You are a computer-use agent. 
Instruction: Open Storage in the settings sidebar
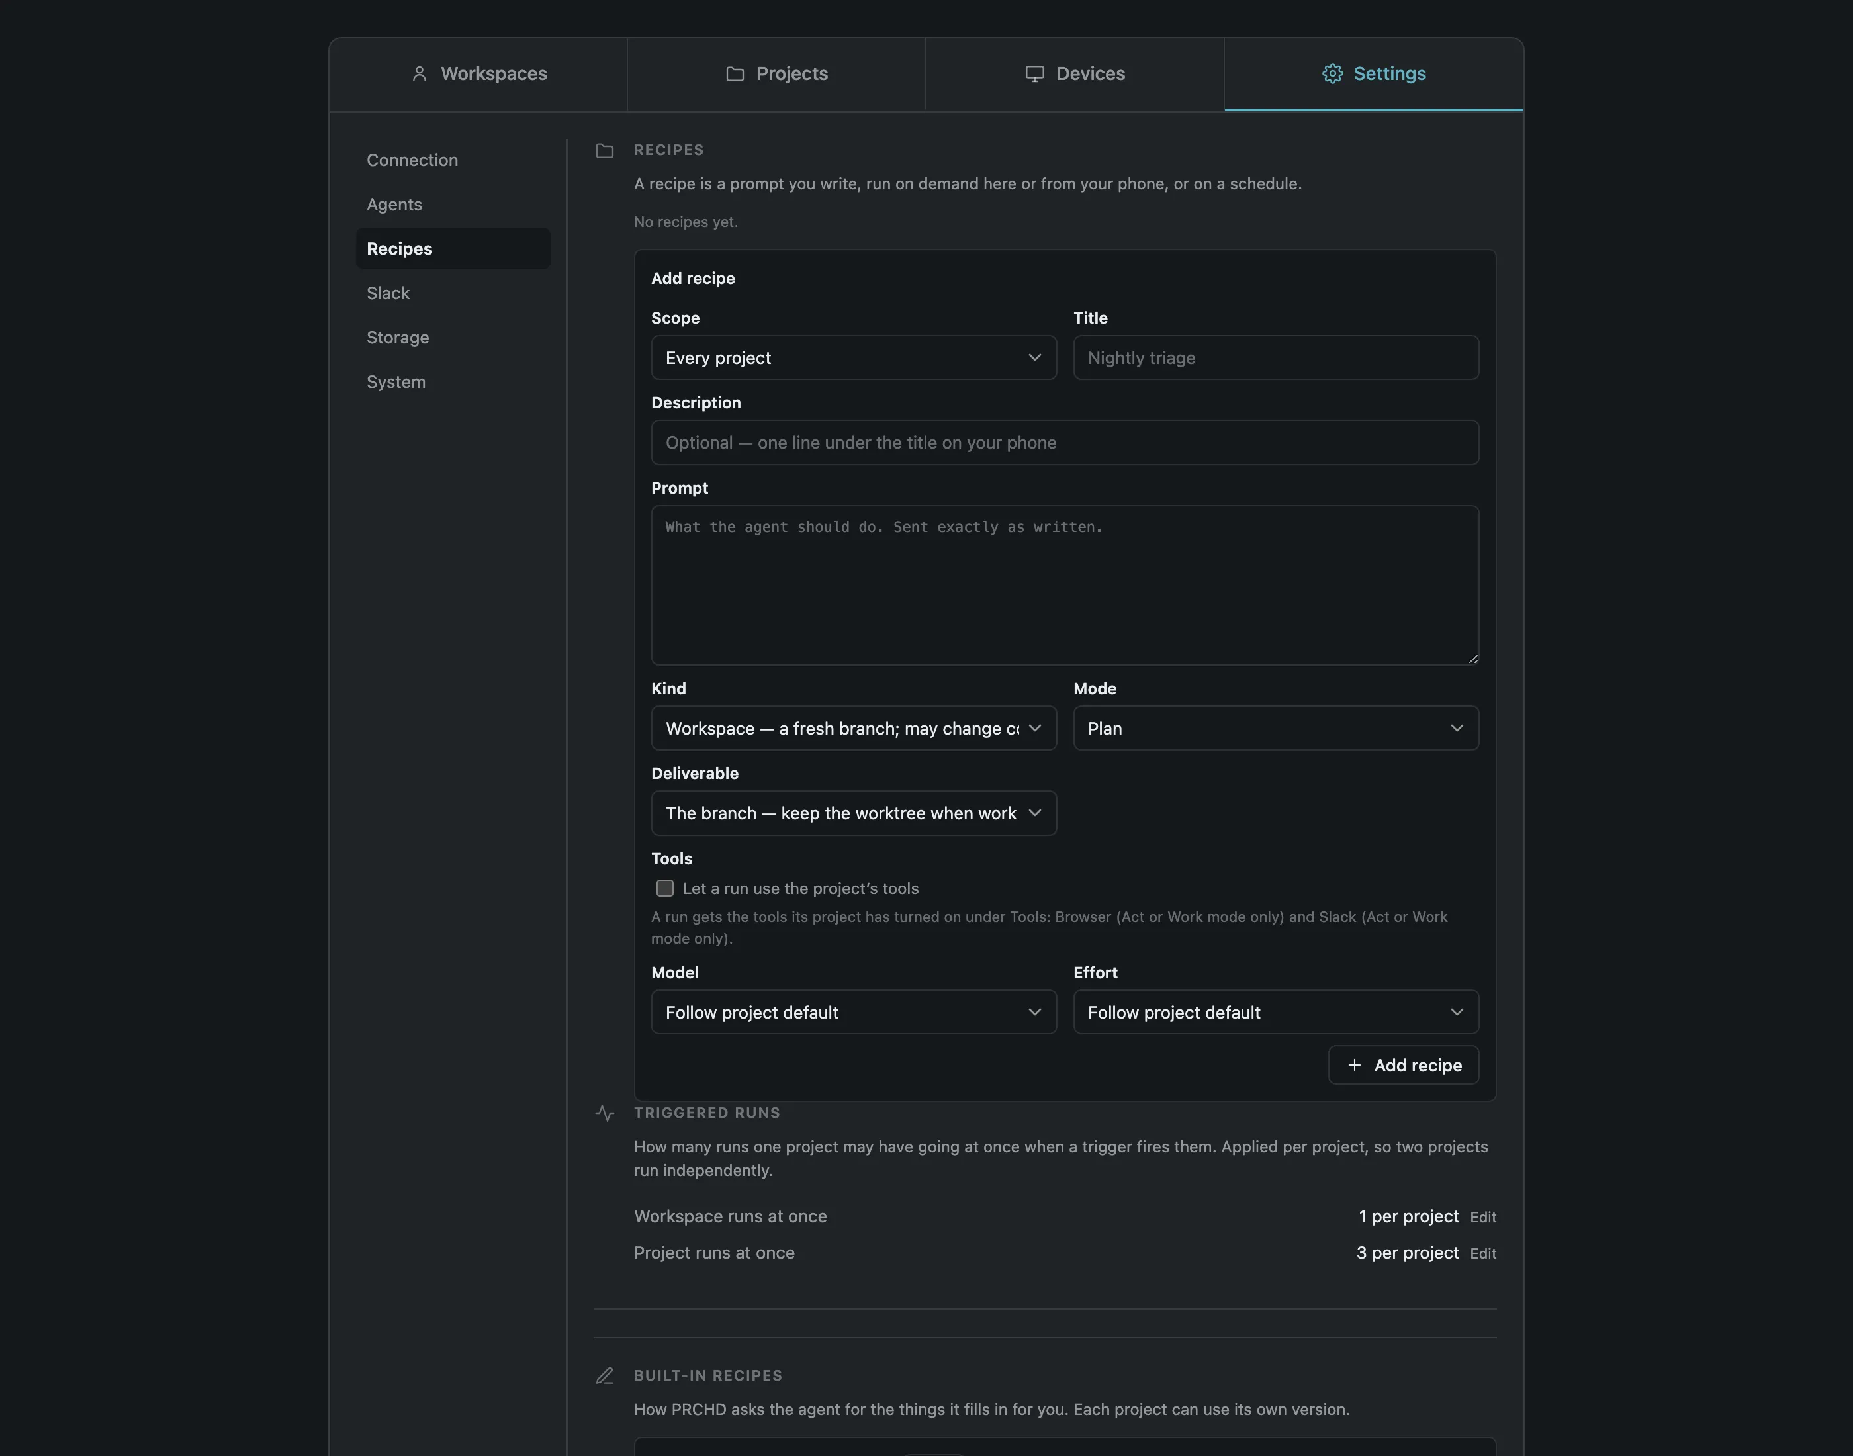click(x=453, y=338)
